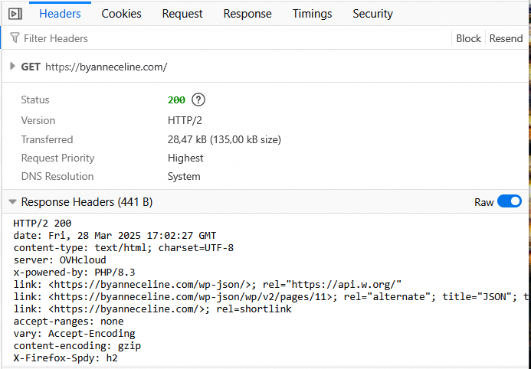Switch to the Cookies tab
The width and height of the screenshot is (531, 369).
click(121, 14)
